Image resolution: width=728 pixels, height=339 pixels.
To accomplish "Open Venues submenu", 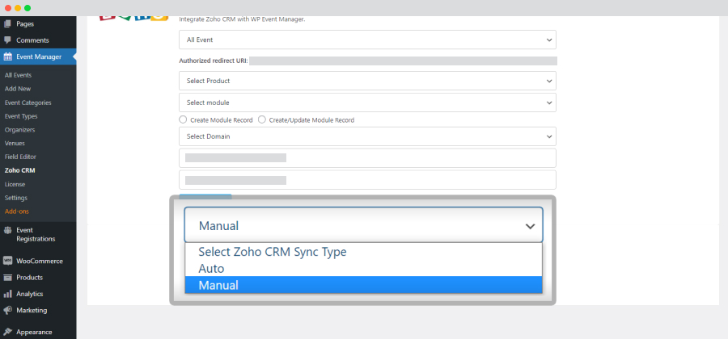I will coord(15,143).
